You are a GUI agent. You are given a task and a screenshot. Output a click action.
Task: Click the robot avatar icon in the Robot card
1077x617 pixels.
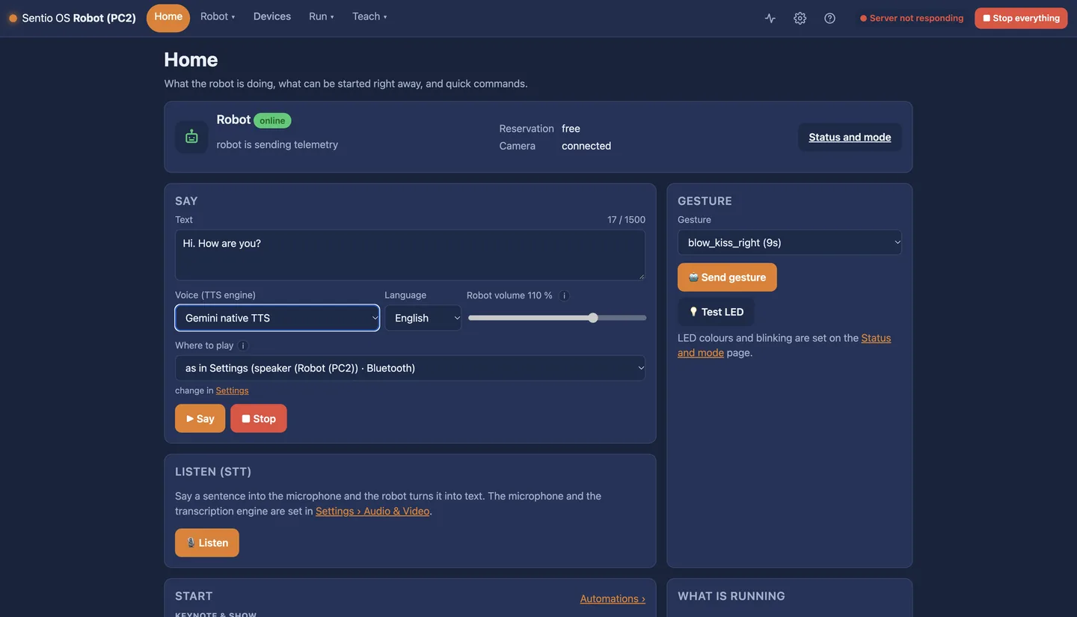(191, 137)
